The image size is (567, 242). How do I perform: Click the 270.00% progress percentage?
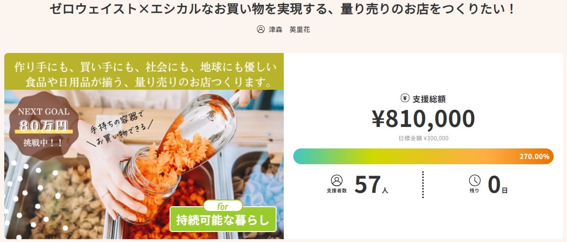click(x=535, y=157)
